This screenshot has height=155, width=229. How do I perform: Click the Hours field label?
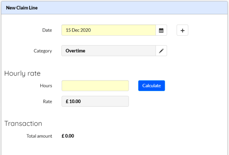click(46, 86)
